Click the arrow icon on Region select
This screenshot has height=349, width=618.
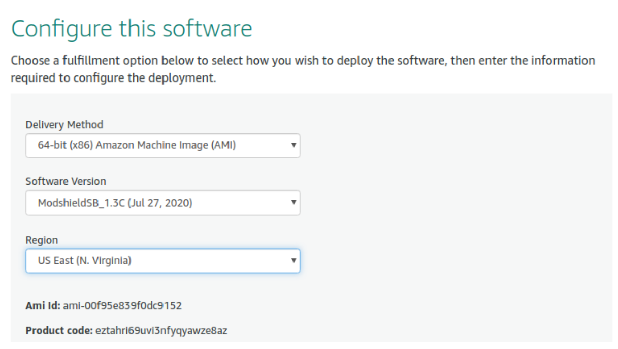point(293,261)
